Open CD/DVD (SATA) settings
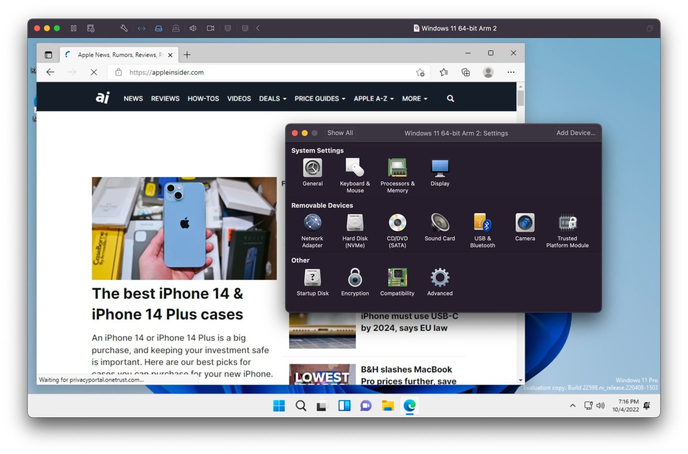688x454 pixels. 397,223
